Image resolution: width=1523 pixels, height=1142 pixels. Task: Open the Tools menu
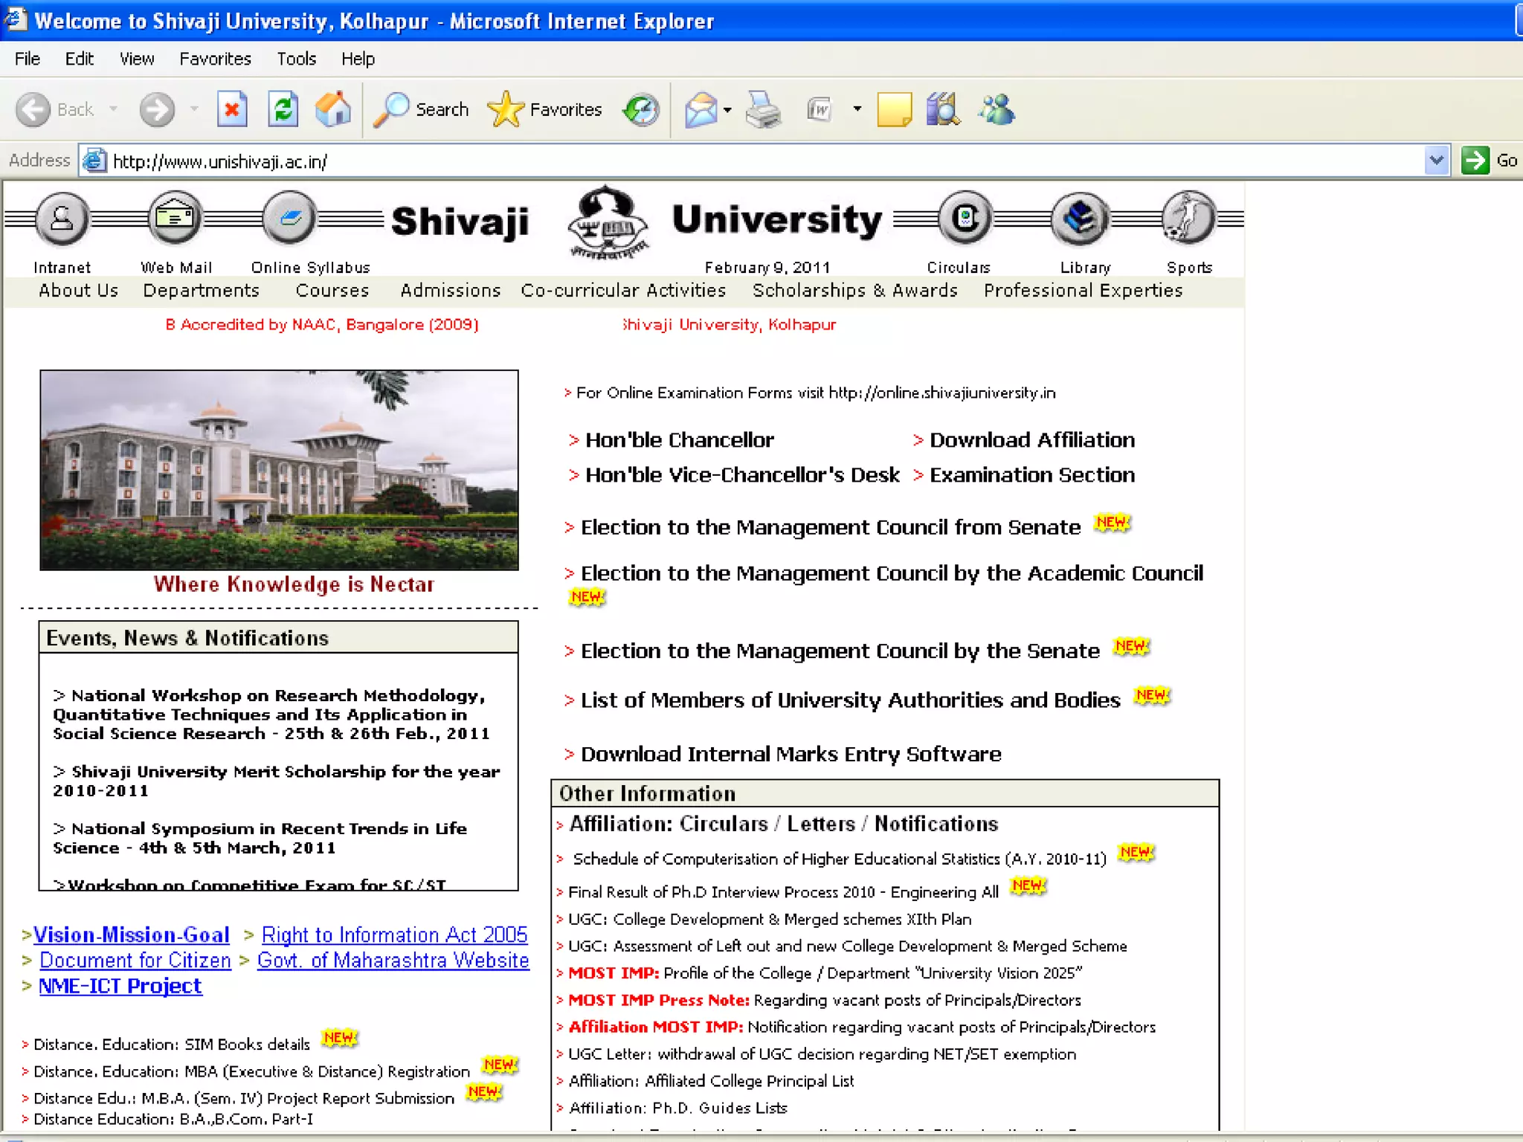click(296, 59)
